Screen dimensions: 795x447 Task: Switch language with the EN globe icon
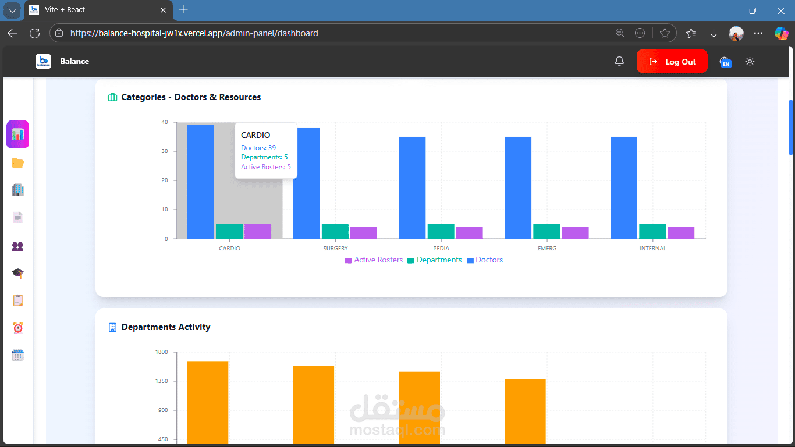coord(725,62)
